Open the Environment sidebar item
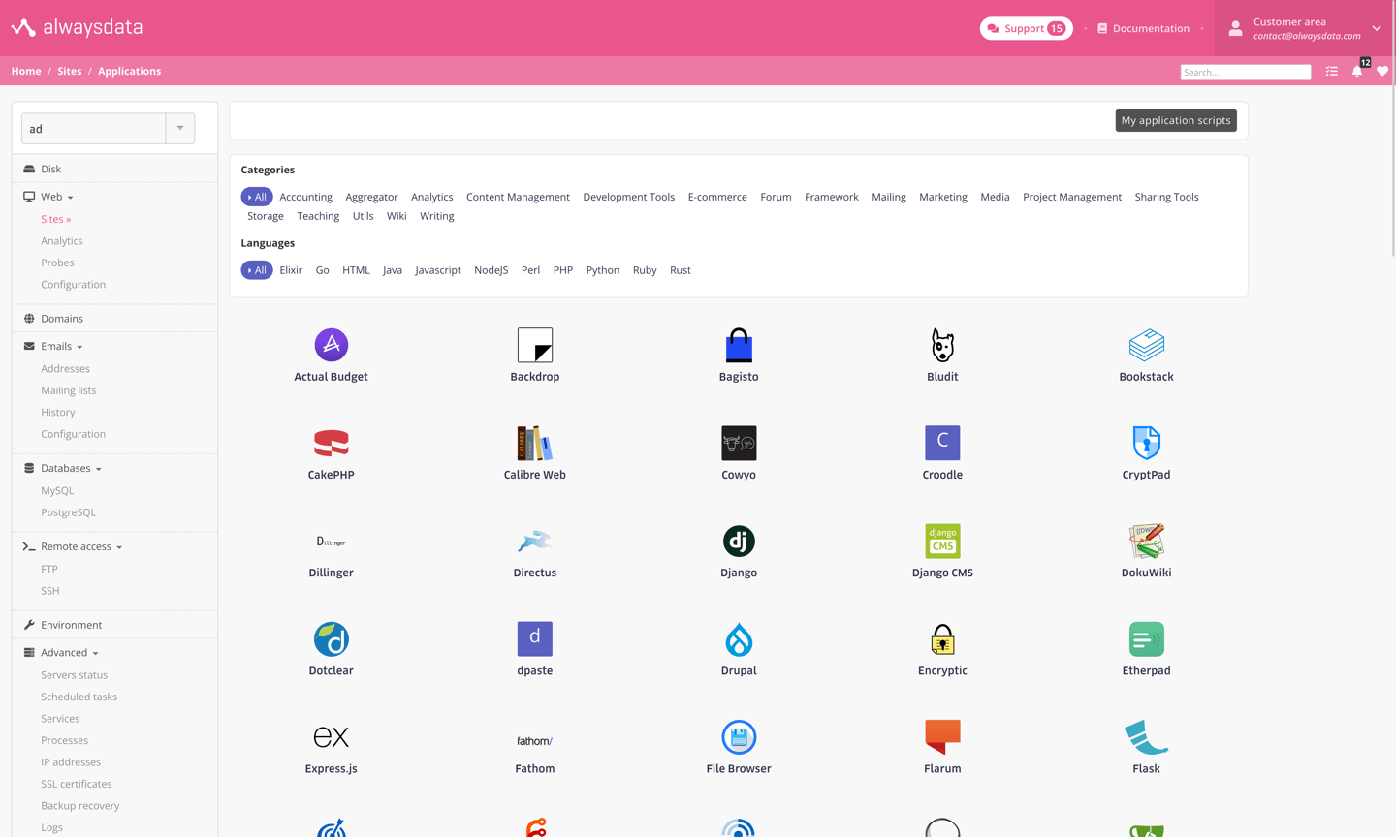1396x837 pixels. click(71, 625)
